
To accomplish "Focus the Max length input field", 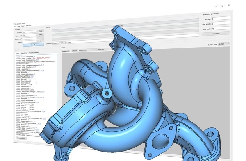I will [221, 23].
